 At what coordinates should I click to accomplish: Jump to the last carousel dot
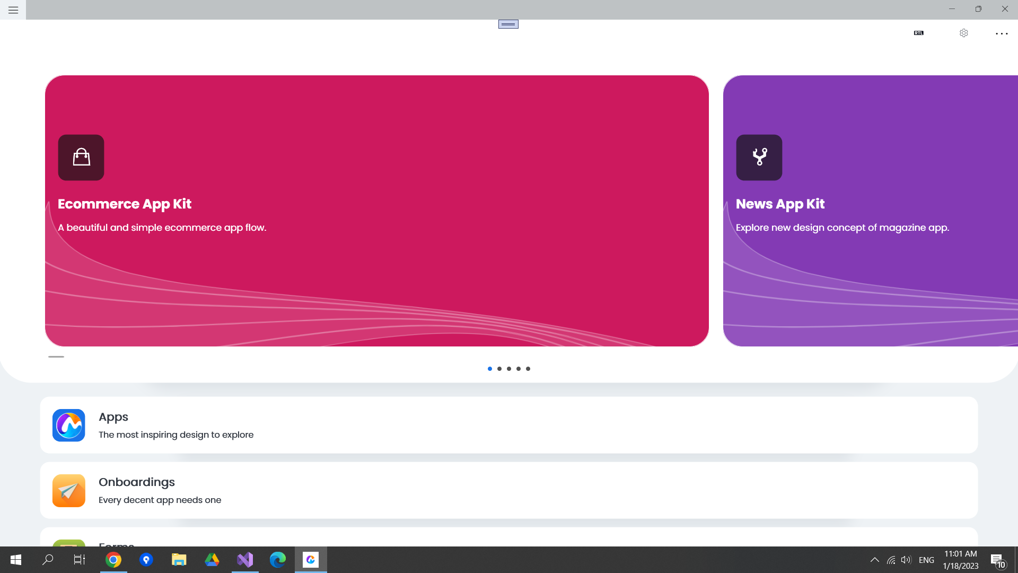528,369
